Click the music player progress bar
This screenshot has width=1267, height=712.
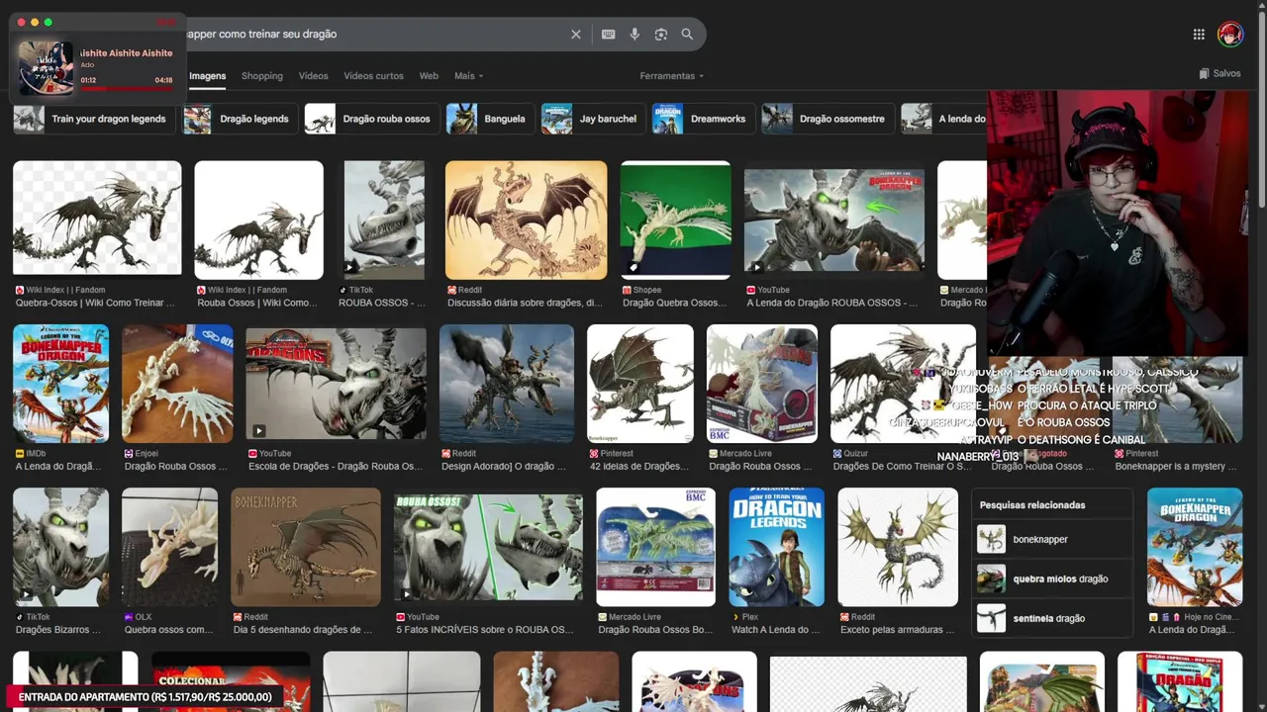(x=127, y=89)
